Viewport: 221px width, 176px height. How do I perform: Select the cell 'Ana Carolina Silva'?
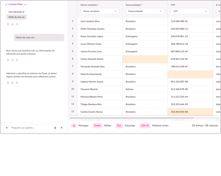tap(100, 21)
